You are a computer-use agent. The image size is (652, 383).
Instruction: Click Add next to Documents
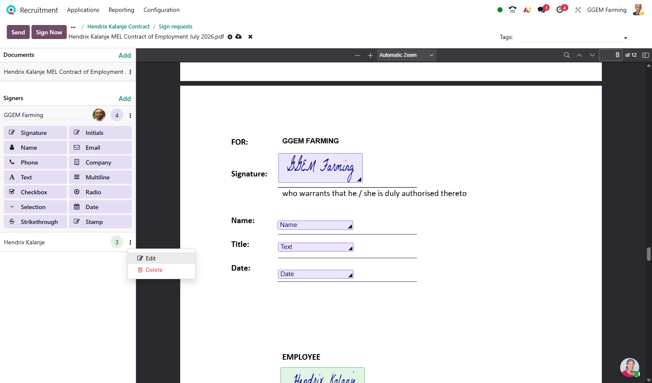[x=125, y=55]
